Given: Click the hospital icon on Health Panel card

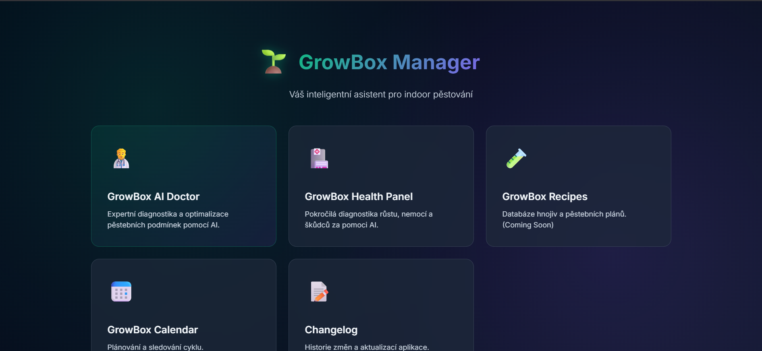Looking at the screenshot, I should point(319,158).
